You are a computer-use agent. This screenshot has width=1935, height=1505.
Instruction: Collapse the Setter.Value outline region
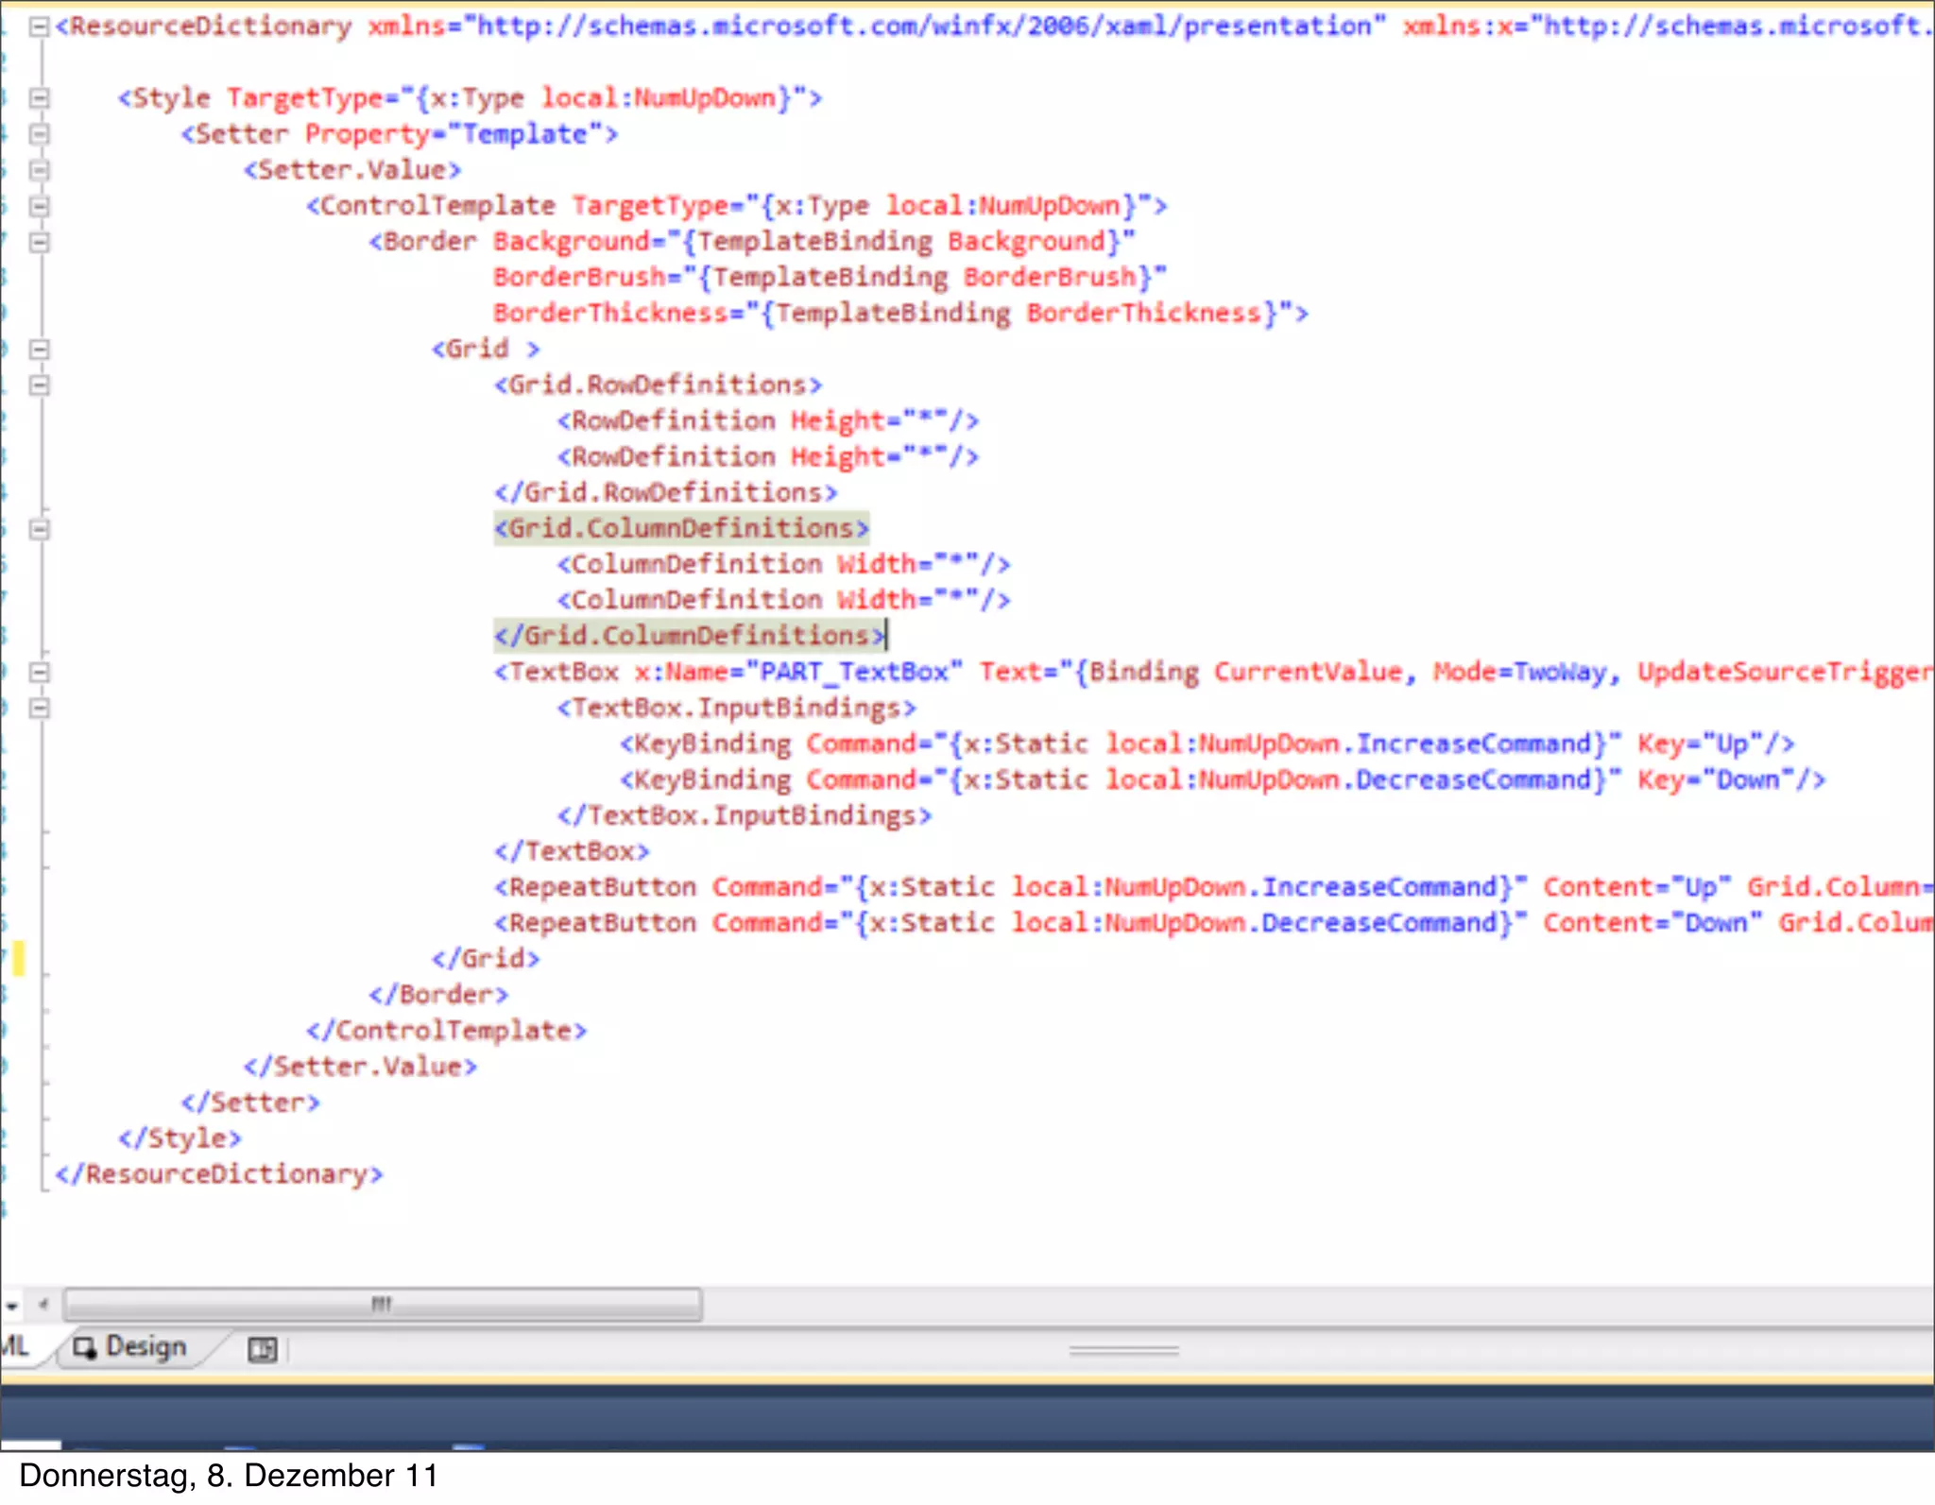pos(39,170)
